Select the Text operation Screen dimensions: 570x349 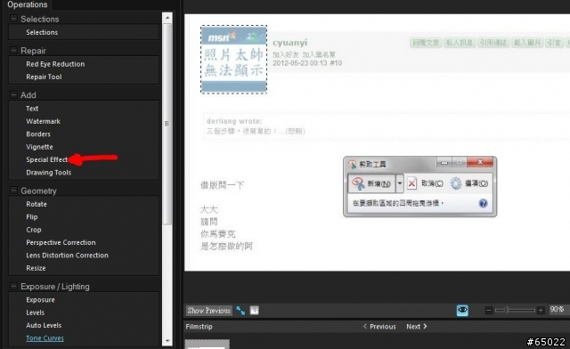click(x=32, y=109)
